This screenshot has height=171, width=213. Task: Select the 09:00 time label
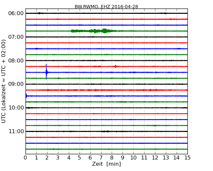pos(16,84)
